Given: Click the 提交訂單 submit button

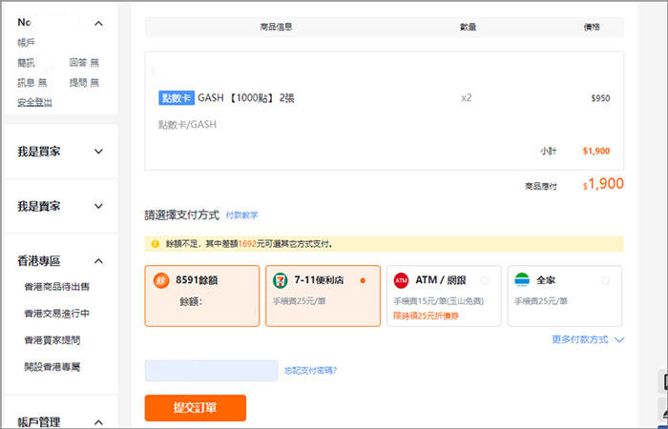Looking at the screenshot, I should click(x=195, y=408).
